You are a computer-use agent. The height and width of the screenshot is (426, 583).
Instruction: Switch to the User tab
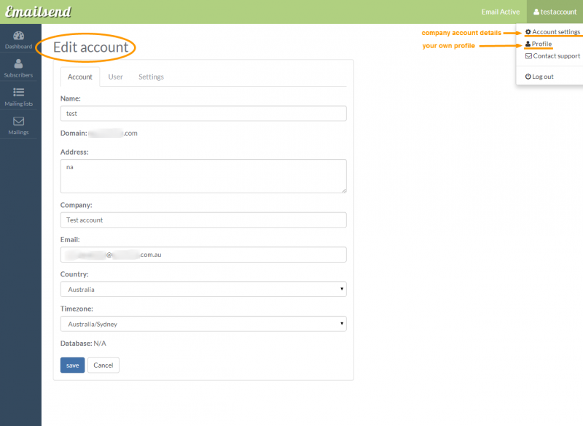[115, 77]
